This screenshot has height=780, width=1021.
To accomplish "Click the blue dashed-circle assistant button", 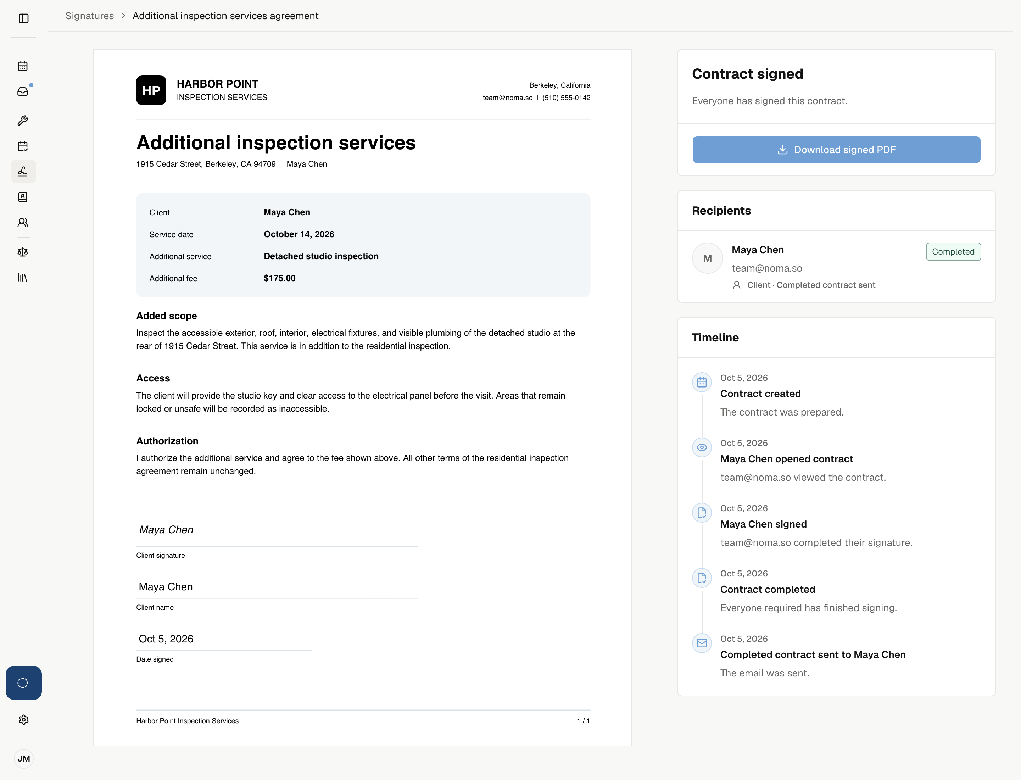I will [23, 683].
